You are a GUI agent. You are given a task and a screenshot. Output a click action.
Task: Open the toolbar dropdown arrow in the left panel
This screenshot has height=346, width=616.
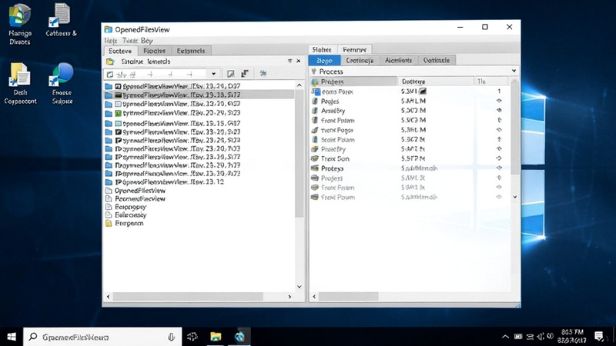click(x=214, y=74)
